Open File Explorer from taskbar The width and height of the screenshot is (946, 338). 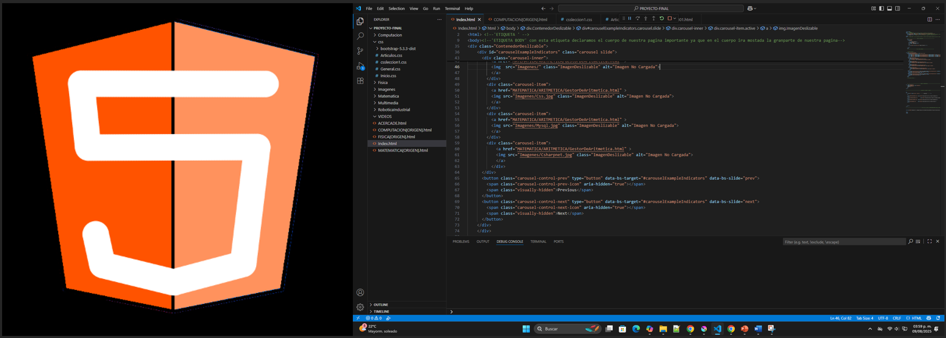(663, 329)
